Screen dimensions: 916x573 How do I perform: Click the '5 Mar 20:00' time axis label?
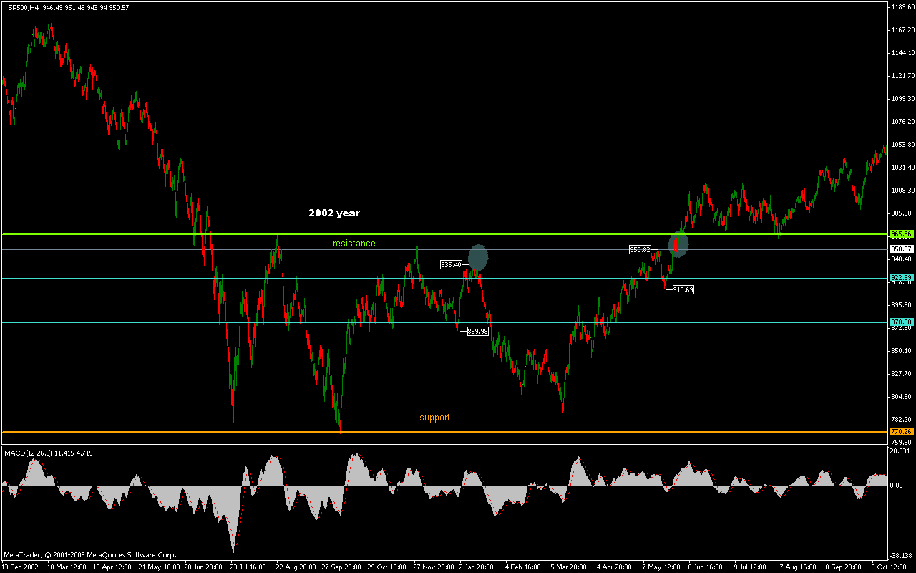click(569, 566)
